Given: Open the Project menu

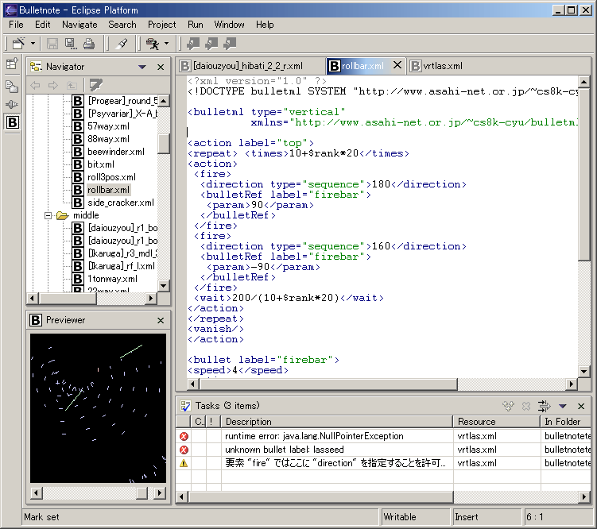Looking at the screenshot, I should [161, 25].
